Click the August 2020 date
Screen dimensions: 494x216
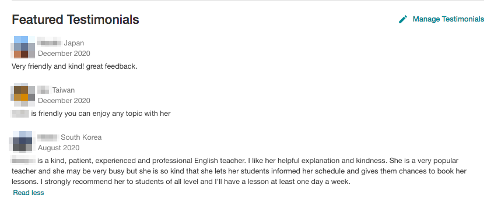pos(58,148)
